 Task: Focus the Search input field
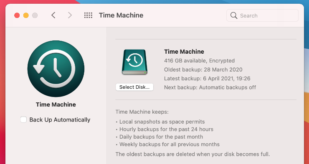coord(262,15)
